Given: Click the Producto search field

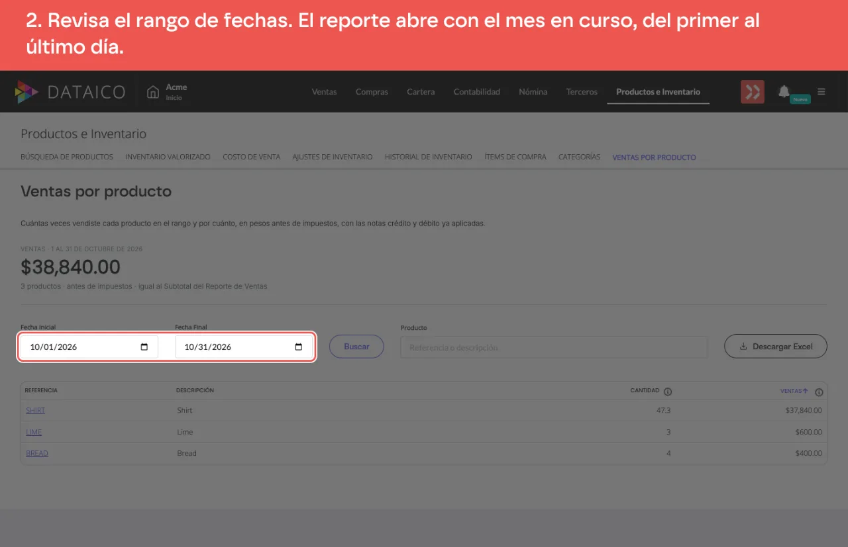Looking at the screenshot, I should tap(554, 347).
